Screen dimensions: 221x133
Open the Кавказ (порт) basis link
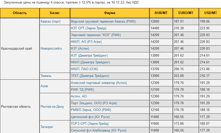click(x=51, y=22)
